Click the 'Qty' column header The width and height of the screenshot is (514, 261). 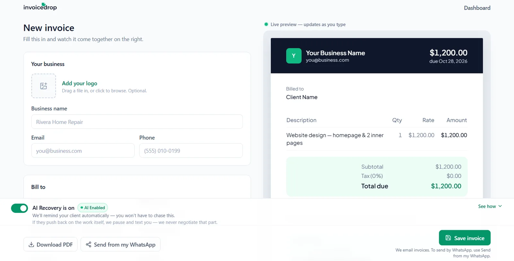click(397, 120)
